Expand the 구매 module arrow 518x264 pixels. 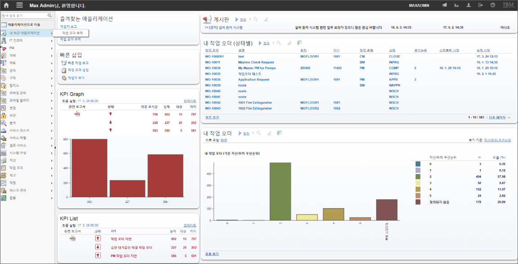pyautogui.click(x=52, y=78)
